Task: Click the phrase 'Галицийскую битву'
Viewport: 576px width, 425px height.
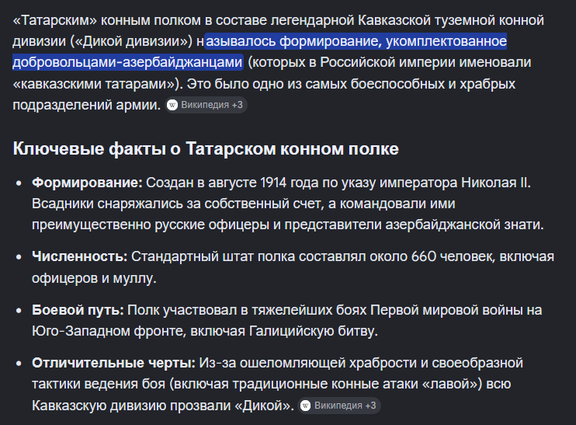Action: click(x=312, y=331)
